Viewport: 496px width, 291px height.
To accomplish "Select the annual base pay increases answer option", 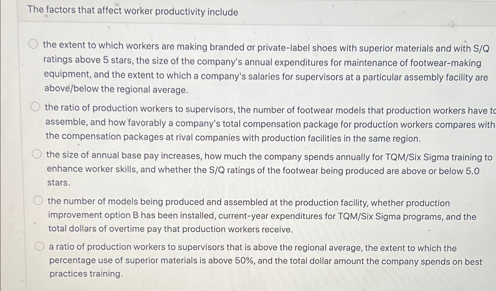I will (38, 154).
